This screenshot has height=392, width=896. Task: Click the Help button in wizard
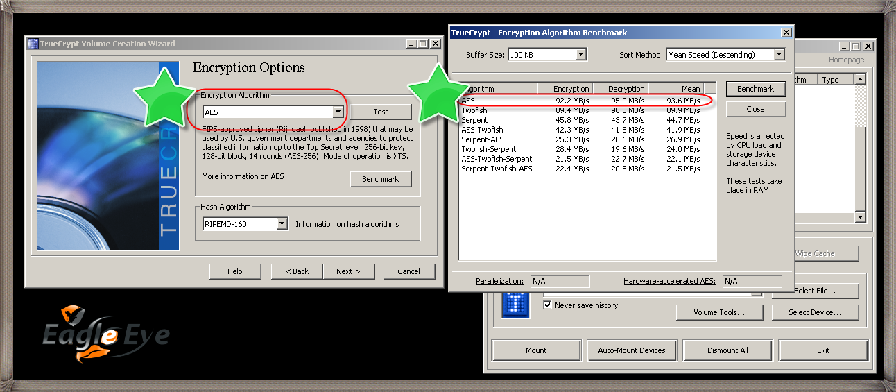coord(235,271)
